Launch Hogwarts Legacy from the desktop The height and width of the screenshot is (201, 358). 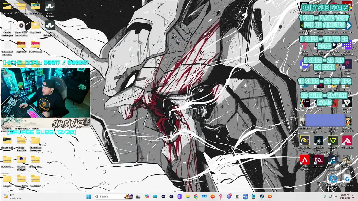click(319, 143)
